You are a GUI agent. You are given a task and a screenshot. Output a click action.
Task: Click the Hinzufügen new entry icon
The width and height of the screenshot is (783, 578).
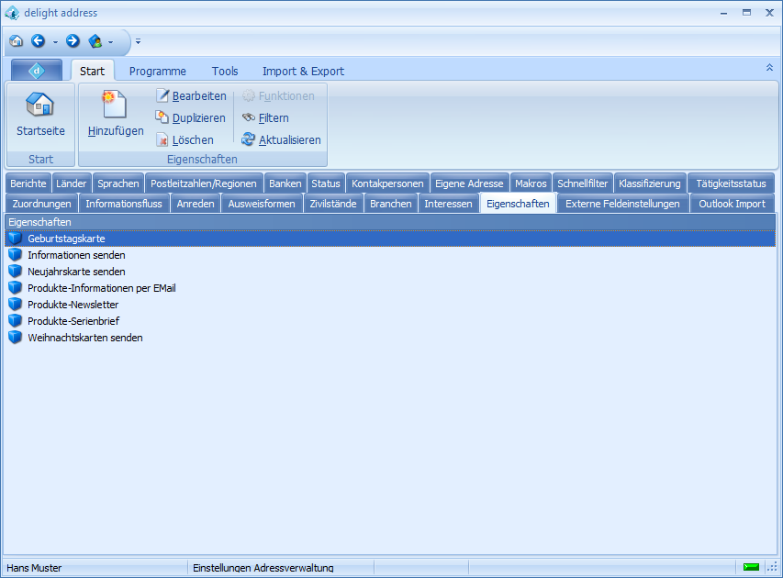[x=115, y=106]
